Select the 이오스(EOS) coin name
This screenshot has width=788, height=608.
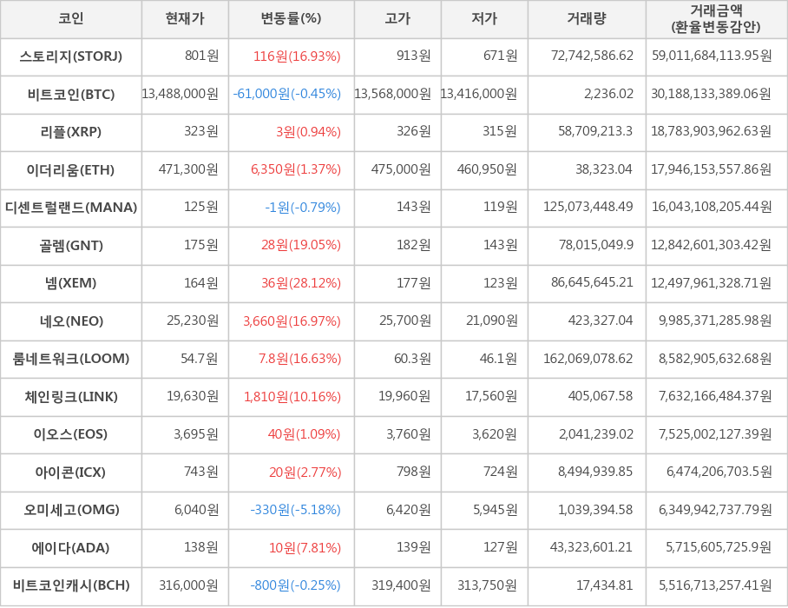click(71, 434)
